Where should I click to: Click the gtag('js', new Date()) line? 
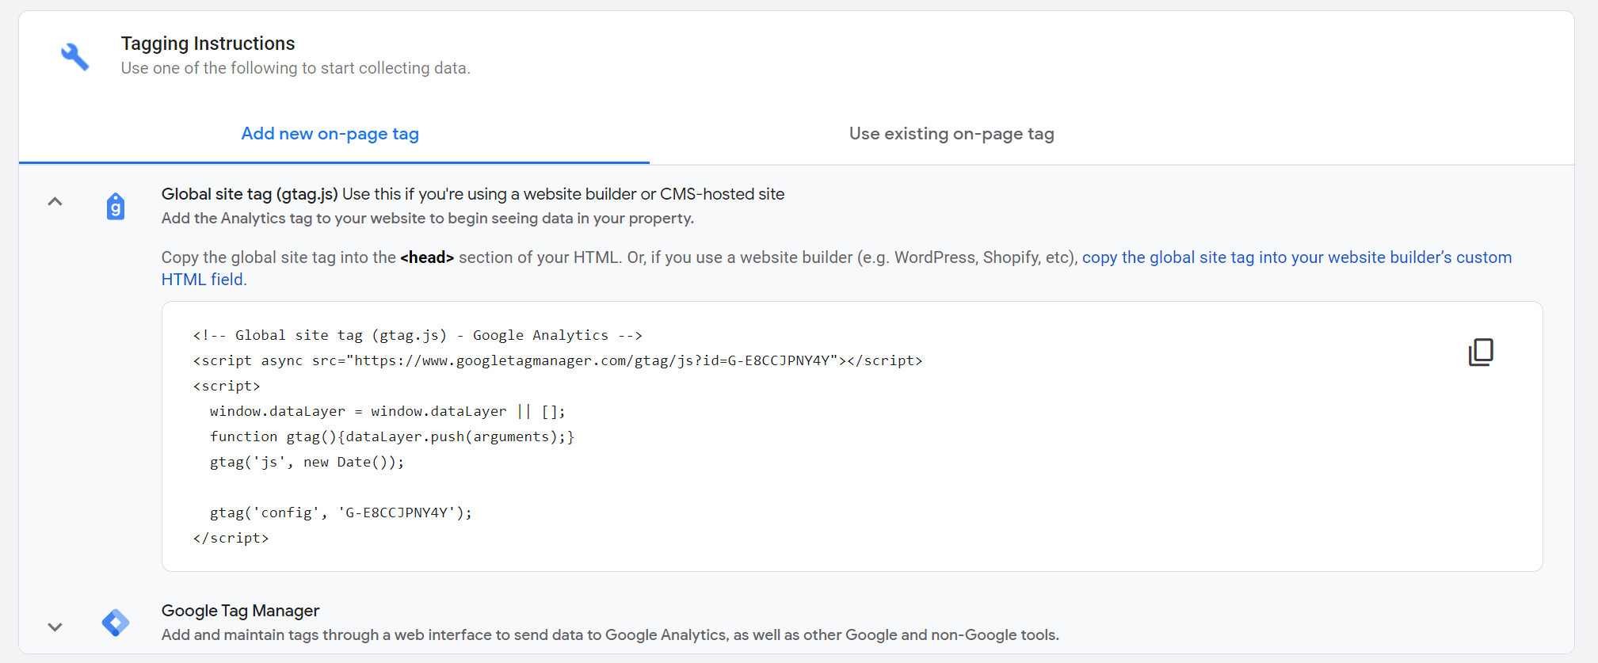307,462
